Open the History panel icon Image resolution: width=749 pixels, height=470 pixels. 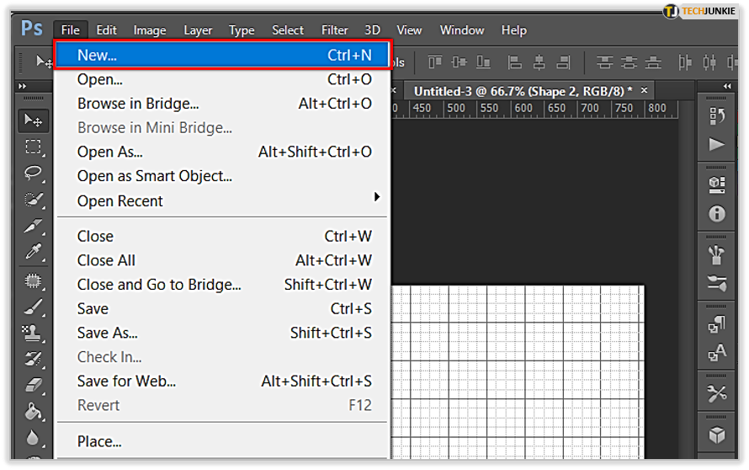[716, 116]
